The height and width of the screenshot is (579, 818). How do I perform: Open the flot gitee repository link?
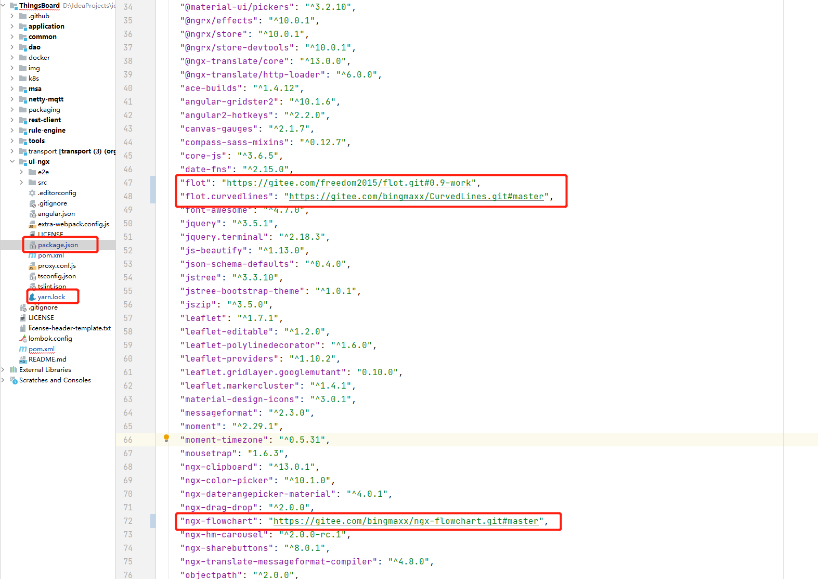pos(348,183)
